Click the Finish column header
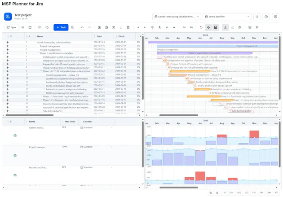The width and height of the screenshot is (283, 197). (121, 36)
